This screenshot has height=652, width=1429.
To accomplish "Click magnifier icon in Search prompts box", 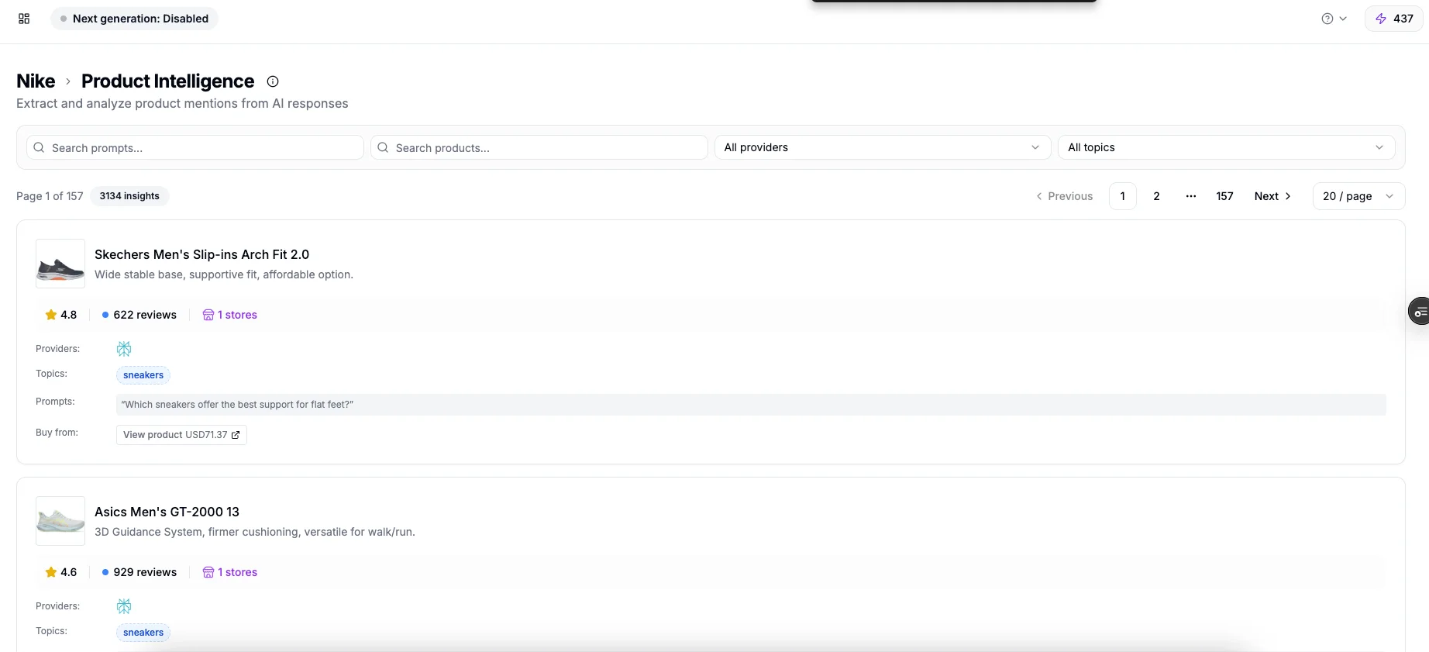I will coord(39,147).
